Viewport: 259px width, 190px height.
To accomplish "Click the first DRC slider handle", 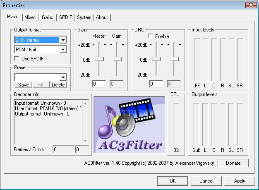I will click(156, 59).
